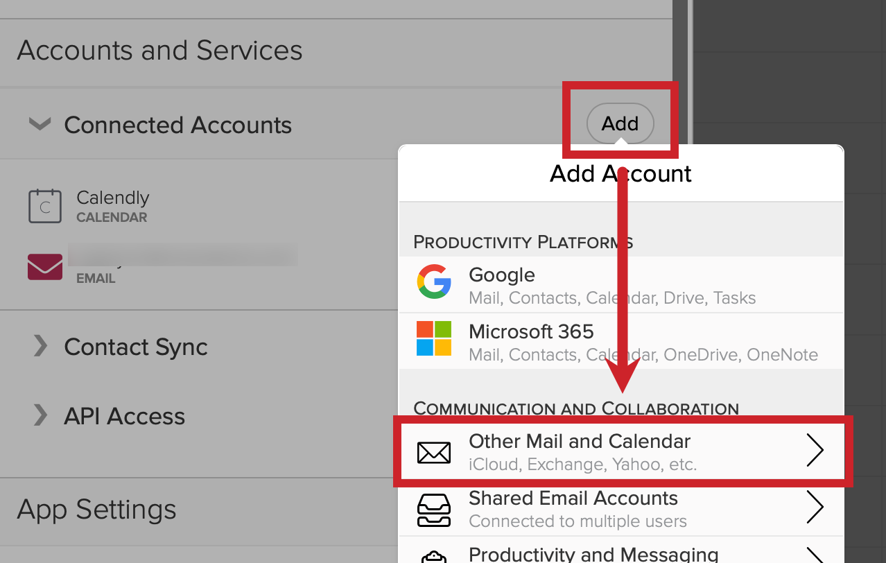Image resolution: width=886 pixels, height=563 pixels.
Task: Click the Contact Sync label
Action: 136,347
